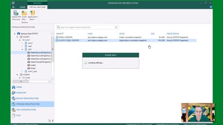Open Application Items restore option
The height and width of the screenshot is (125, 223).
point(32,15)
